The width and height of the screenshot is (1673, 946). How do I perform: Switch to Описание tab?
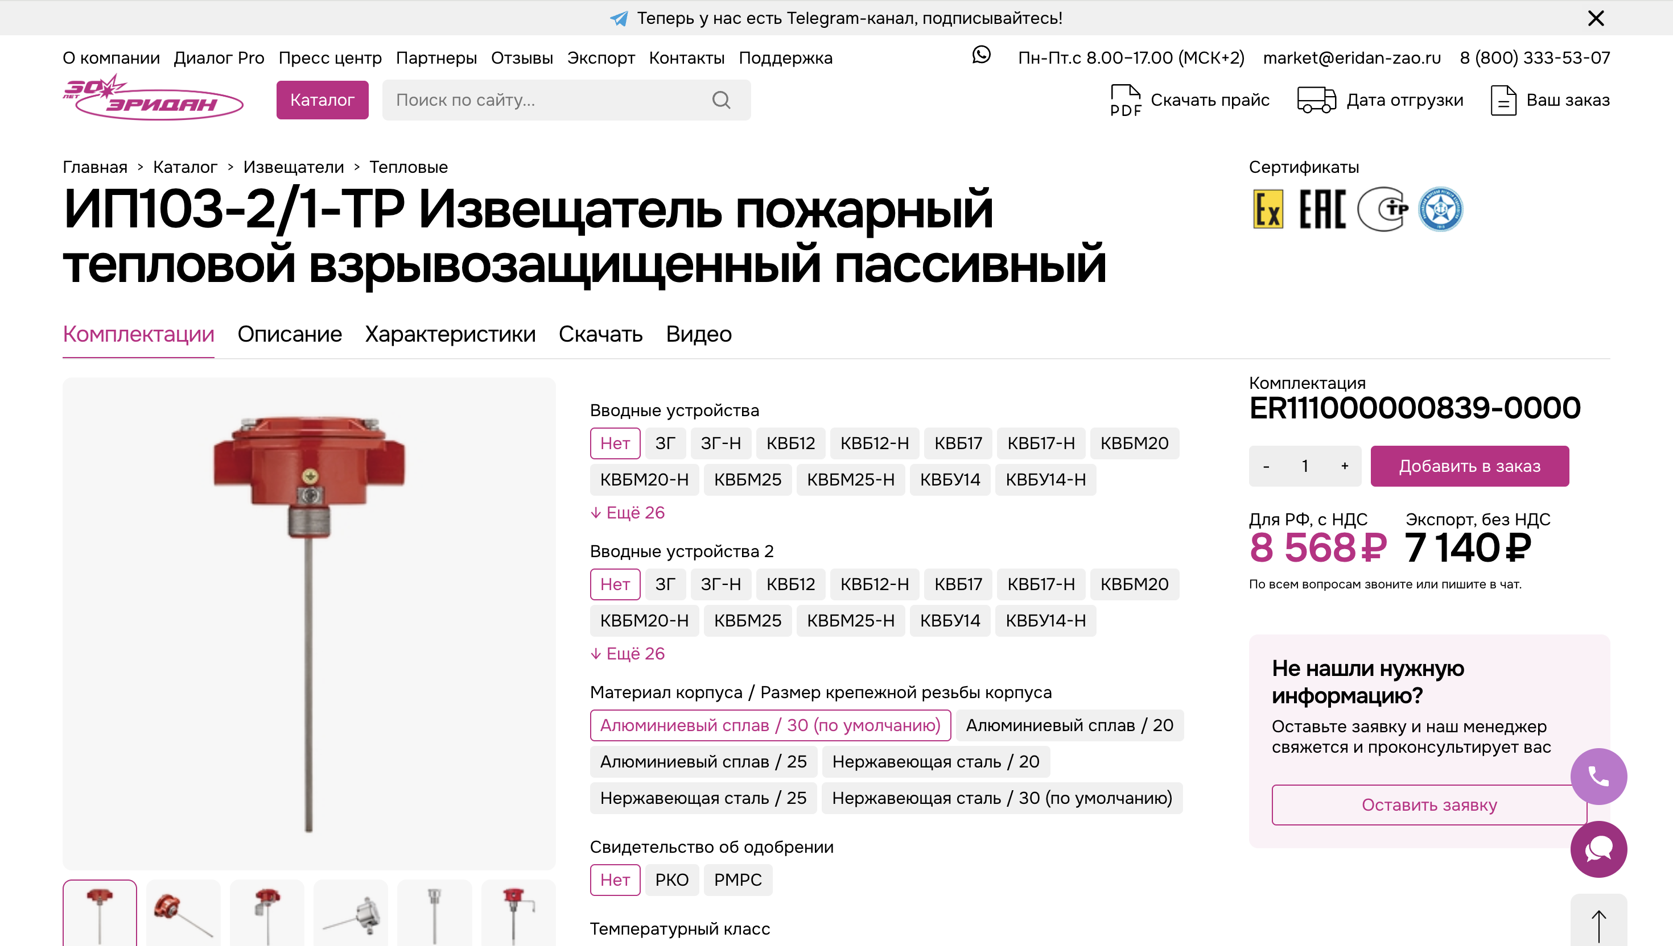(x=289, y=334)
